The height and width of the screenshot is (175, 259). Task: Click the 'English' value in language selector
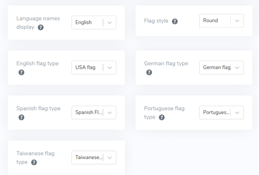83,23
